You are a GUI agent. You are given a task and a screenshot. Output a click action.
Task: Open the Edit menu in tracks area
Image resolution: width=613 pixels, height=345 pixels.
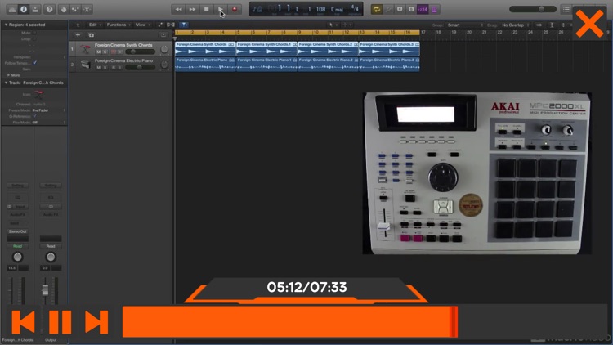(95, 25)
